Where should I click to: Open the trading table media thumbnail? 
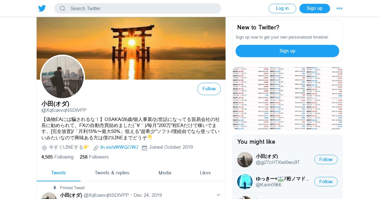[x=287, y=98]
